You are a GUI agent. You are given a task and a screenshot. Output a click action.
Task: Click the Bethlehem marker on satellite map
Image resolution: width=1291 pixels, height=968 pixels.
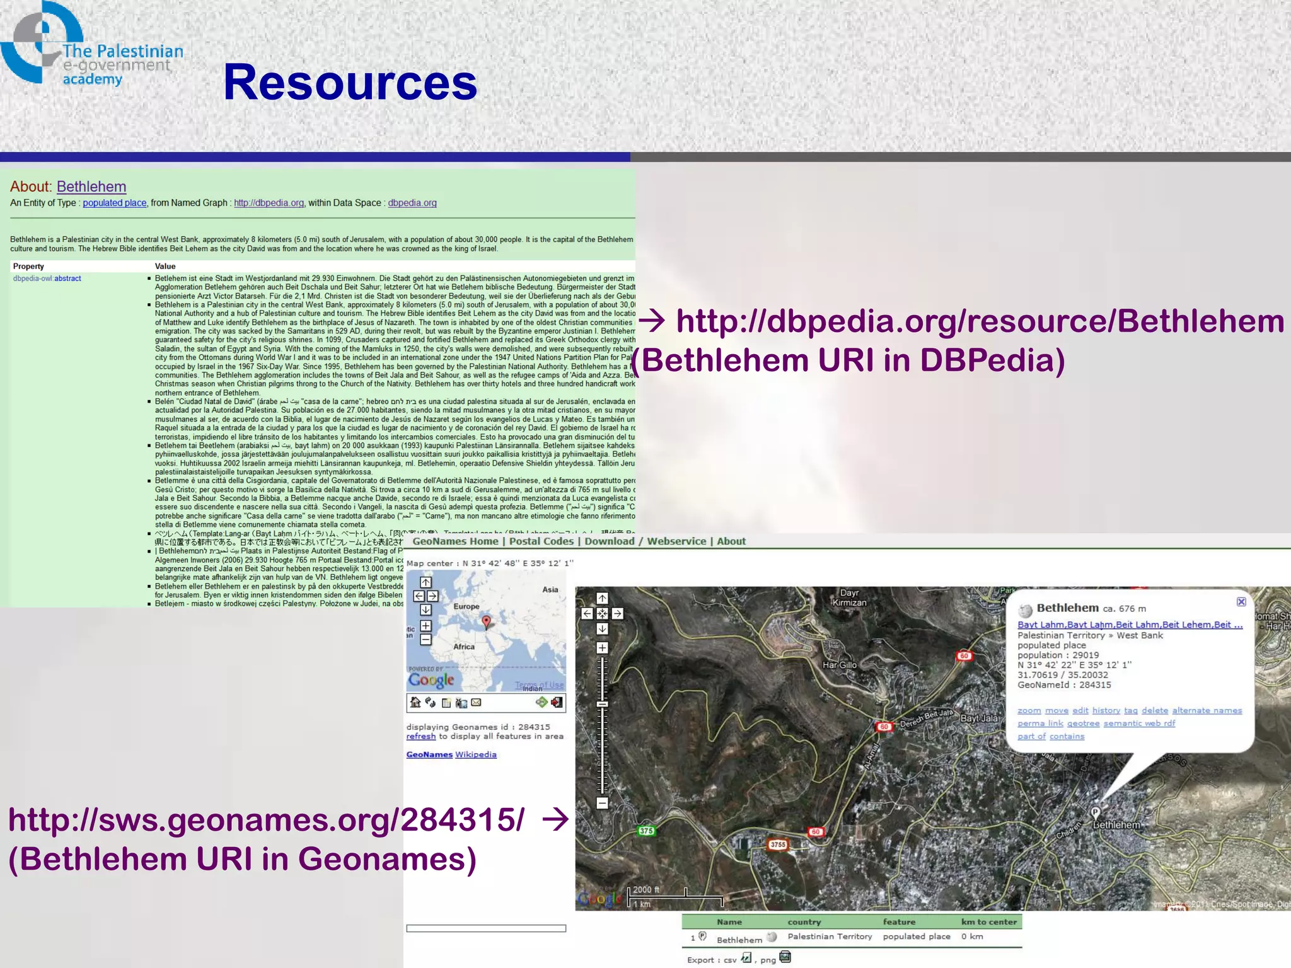click(x=1096, y=813)
